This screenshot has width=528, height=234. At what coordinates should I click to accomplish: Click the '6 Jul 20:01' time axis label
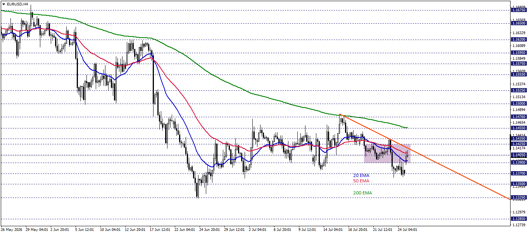click(x=283, y=230)
